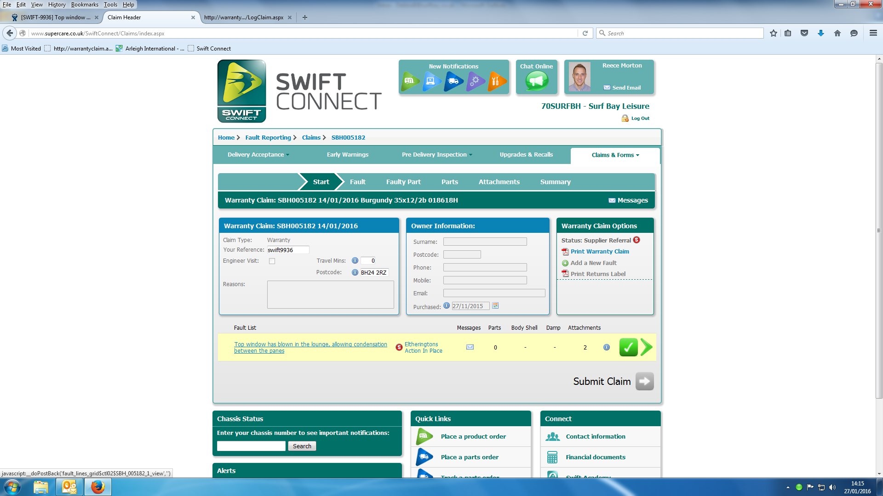Click the purple gear notification icon

click(475, 81)
